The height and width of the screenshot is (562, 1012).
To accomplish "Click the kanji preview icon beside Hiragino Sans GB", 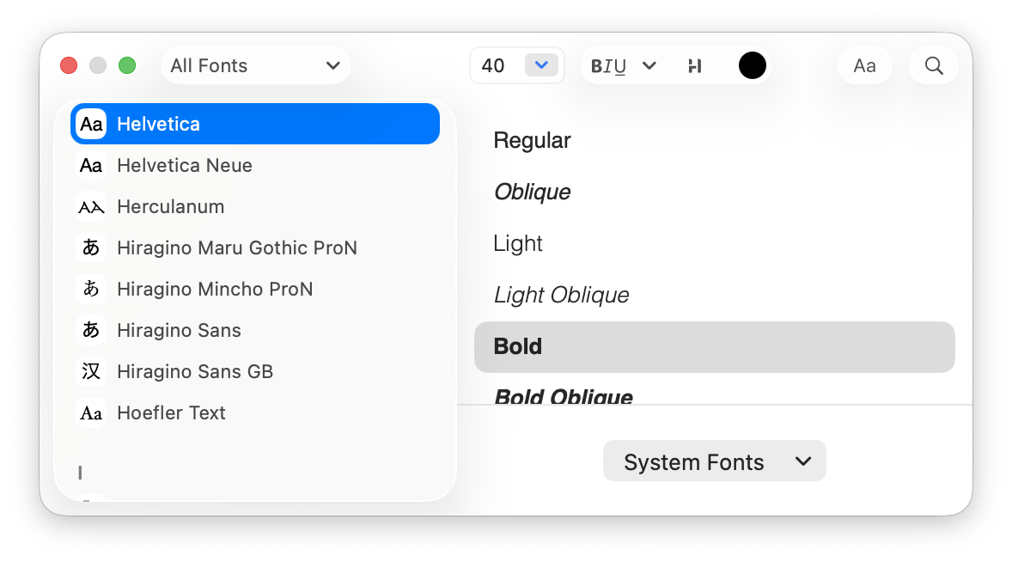I will click(x=91, y=371).
